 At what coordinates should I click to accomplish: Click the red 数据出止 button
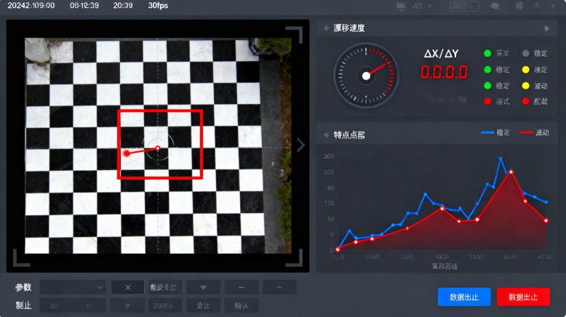pyautogui.click(x=523, y=297)
